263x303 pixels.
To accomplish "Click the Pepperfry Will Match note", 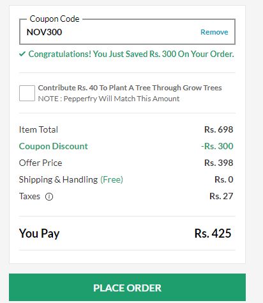I will pyautogui.click(x=109, y=99).
